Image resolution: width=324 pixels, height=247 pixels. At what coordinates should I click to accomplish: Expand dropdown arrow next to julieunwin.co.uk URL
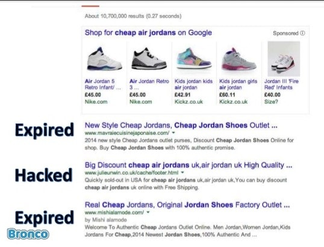(x=182, y=172)
